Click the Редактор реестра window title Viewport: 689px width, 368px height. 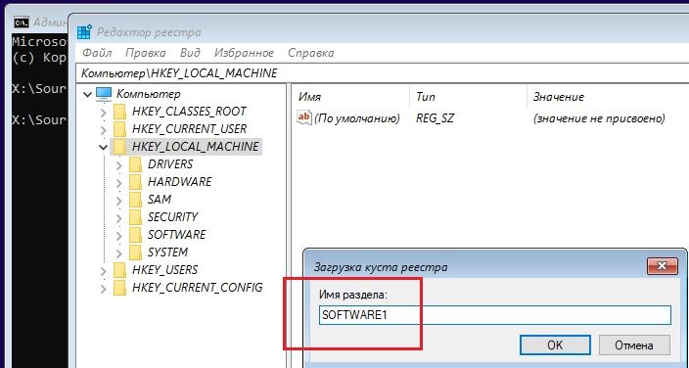pyautogui.click(x=149, y=32)
